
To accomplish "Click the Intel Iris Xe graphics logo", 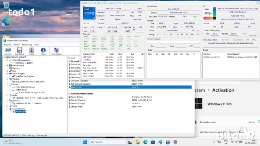I will click(x=210, y=13).
